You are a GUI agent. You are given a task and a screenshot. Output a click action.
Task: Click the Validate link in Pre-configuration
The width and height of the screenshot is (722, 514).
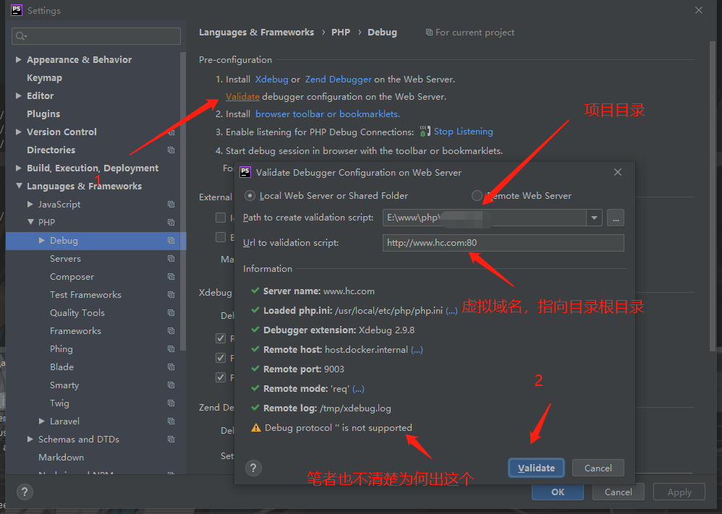tap(242, 97)
